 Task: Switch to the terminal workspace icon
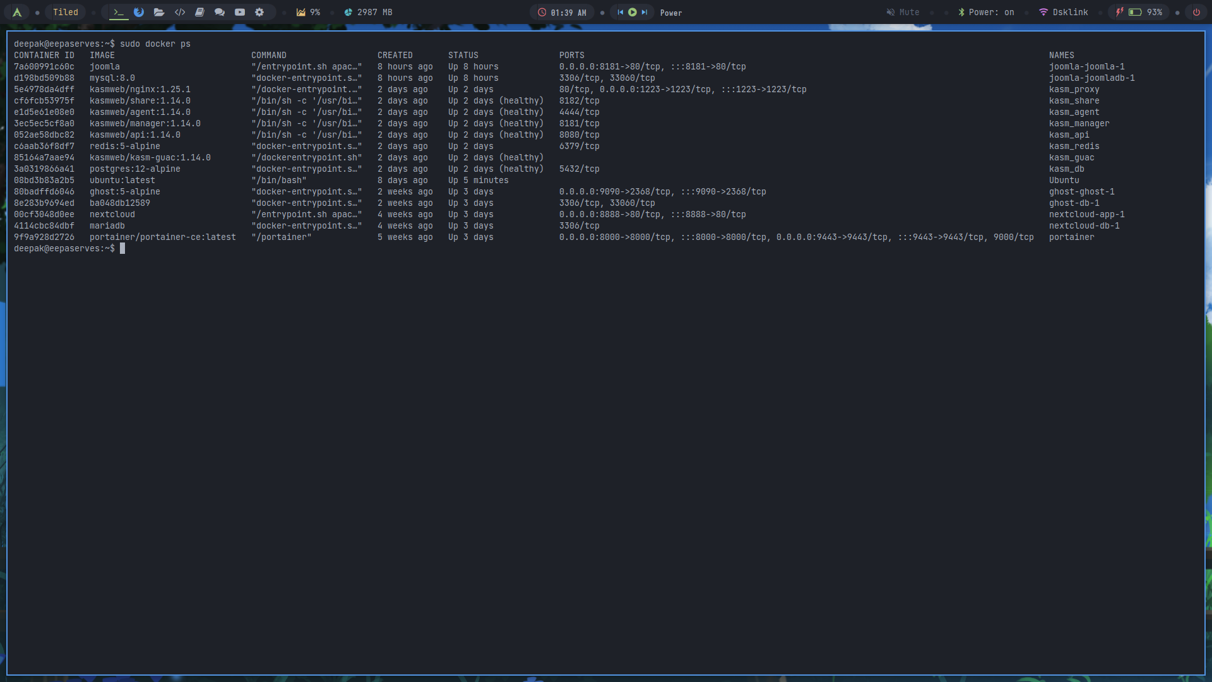click(119, 12)
